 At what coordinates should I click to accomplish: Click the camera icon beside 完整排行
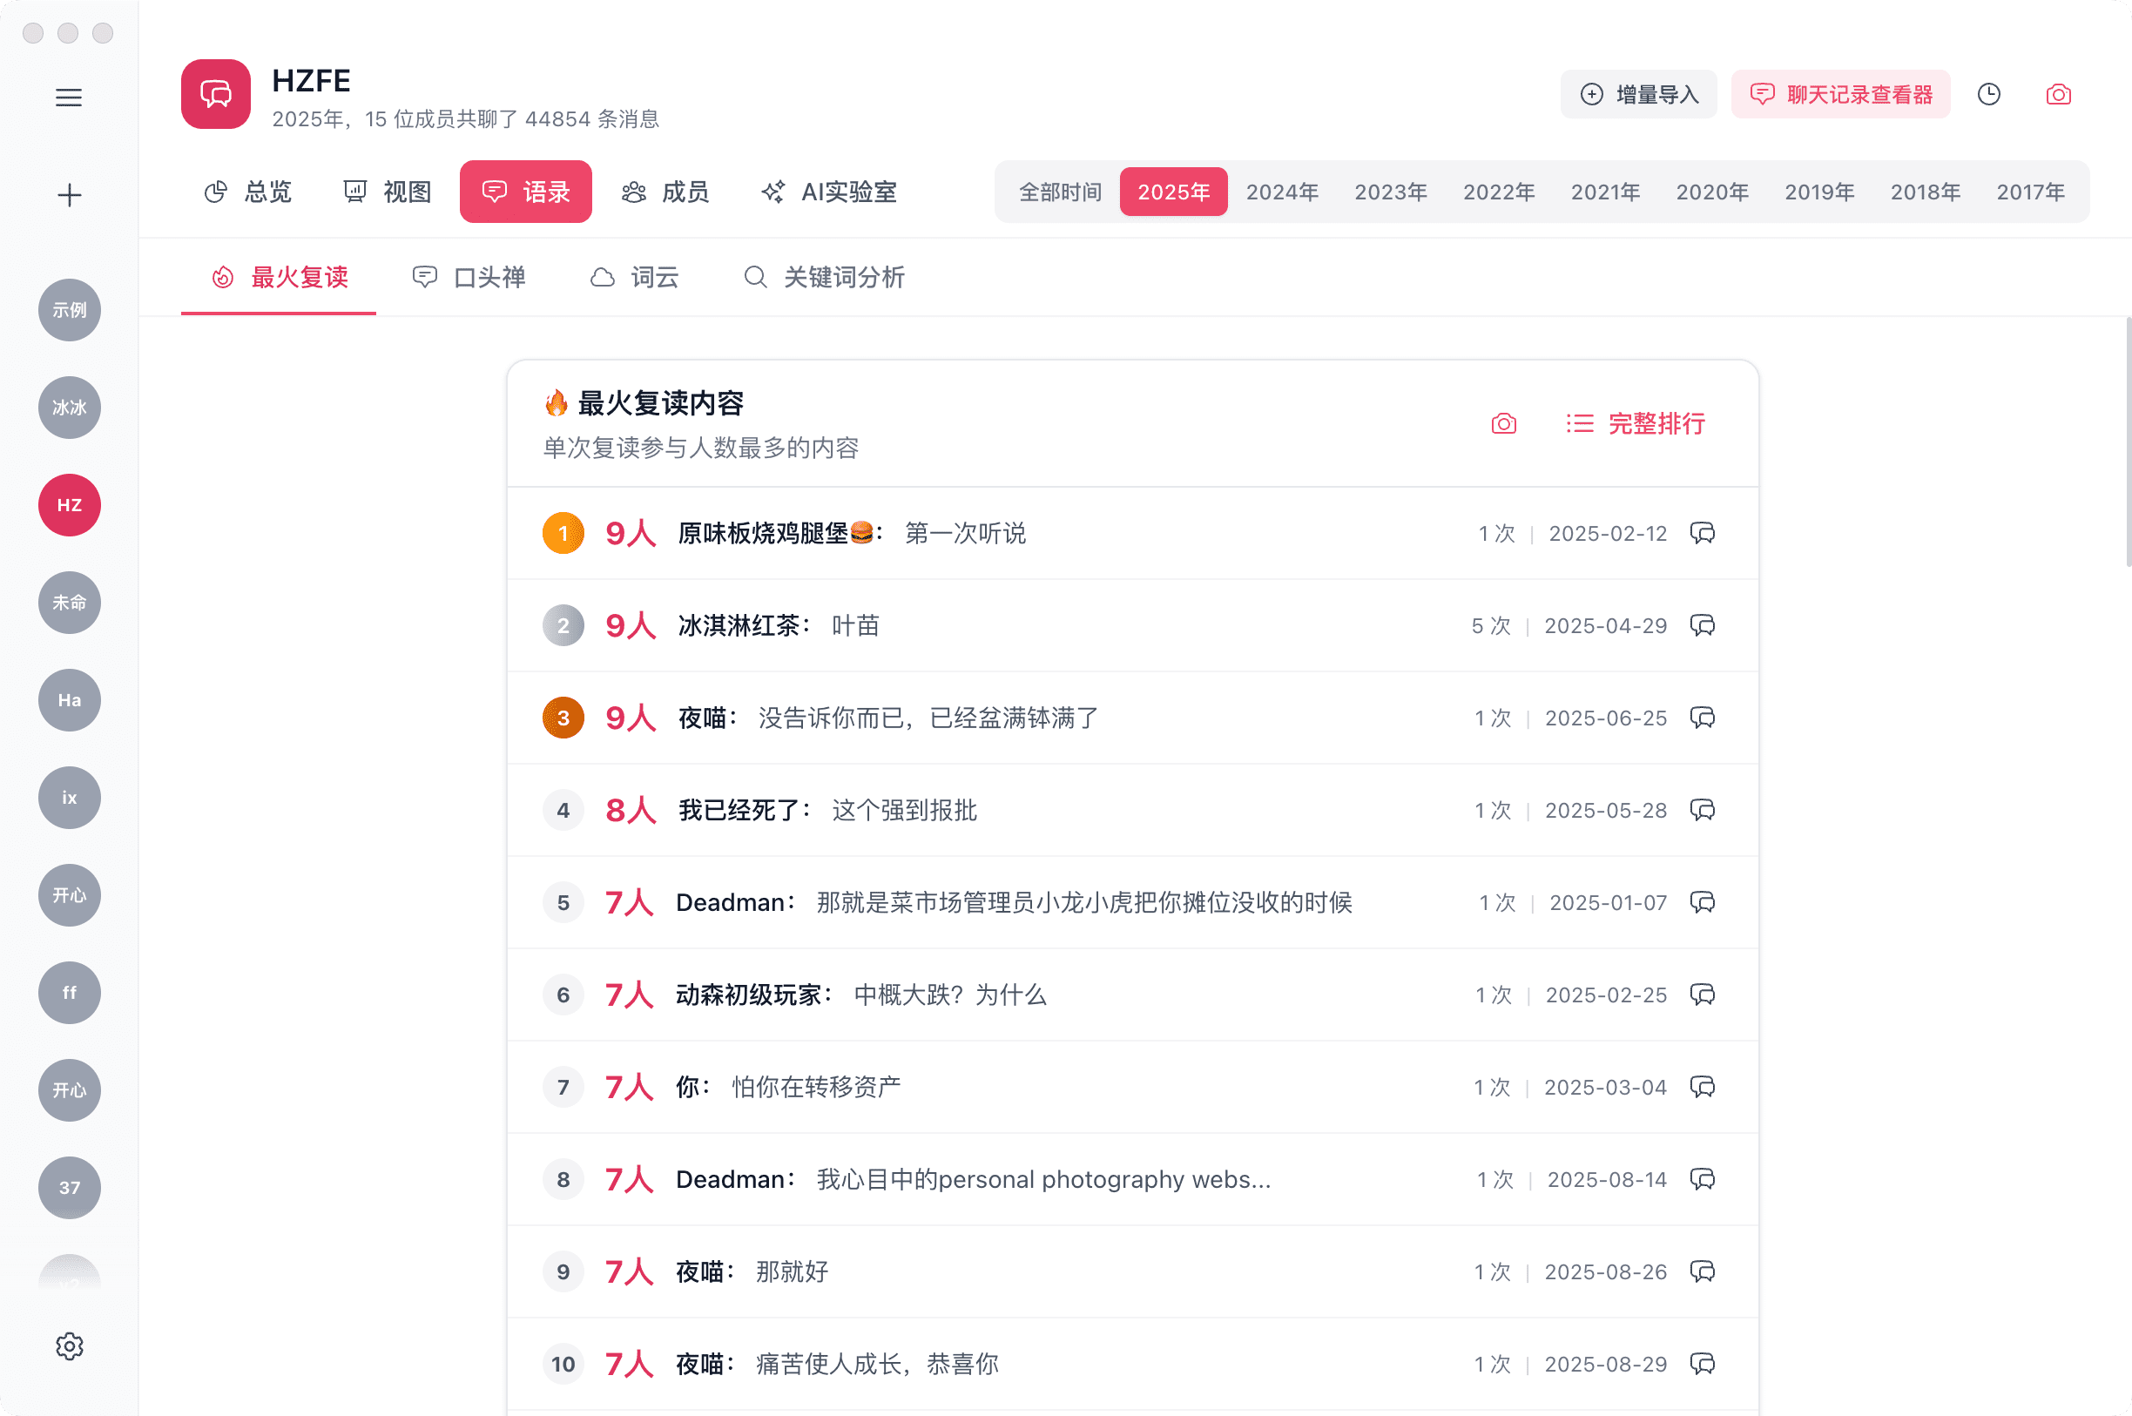(1501, 423)
